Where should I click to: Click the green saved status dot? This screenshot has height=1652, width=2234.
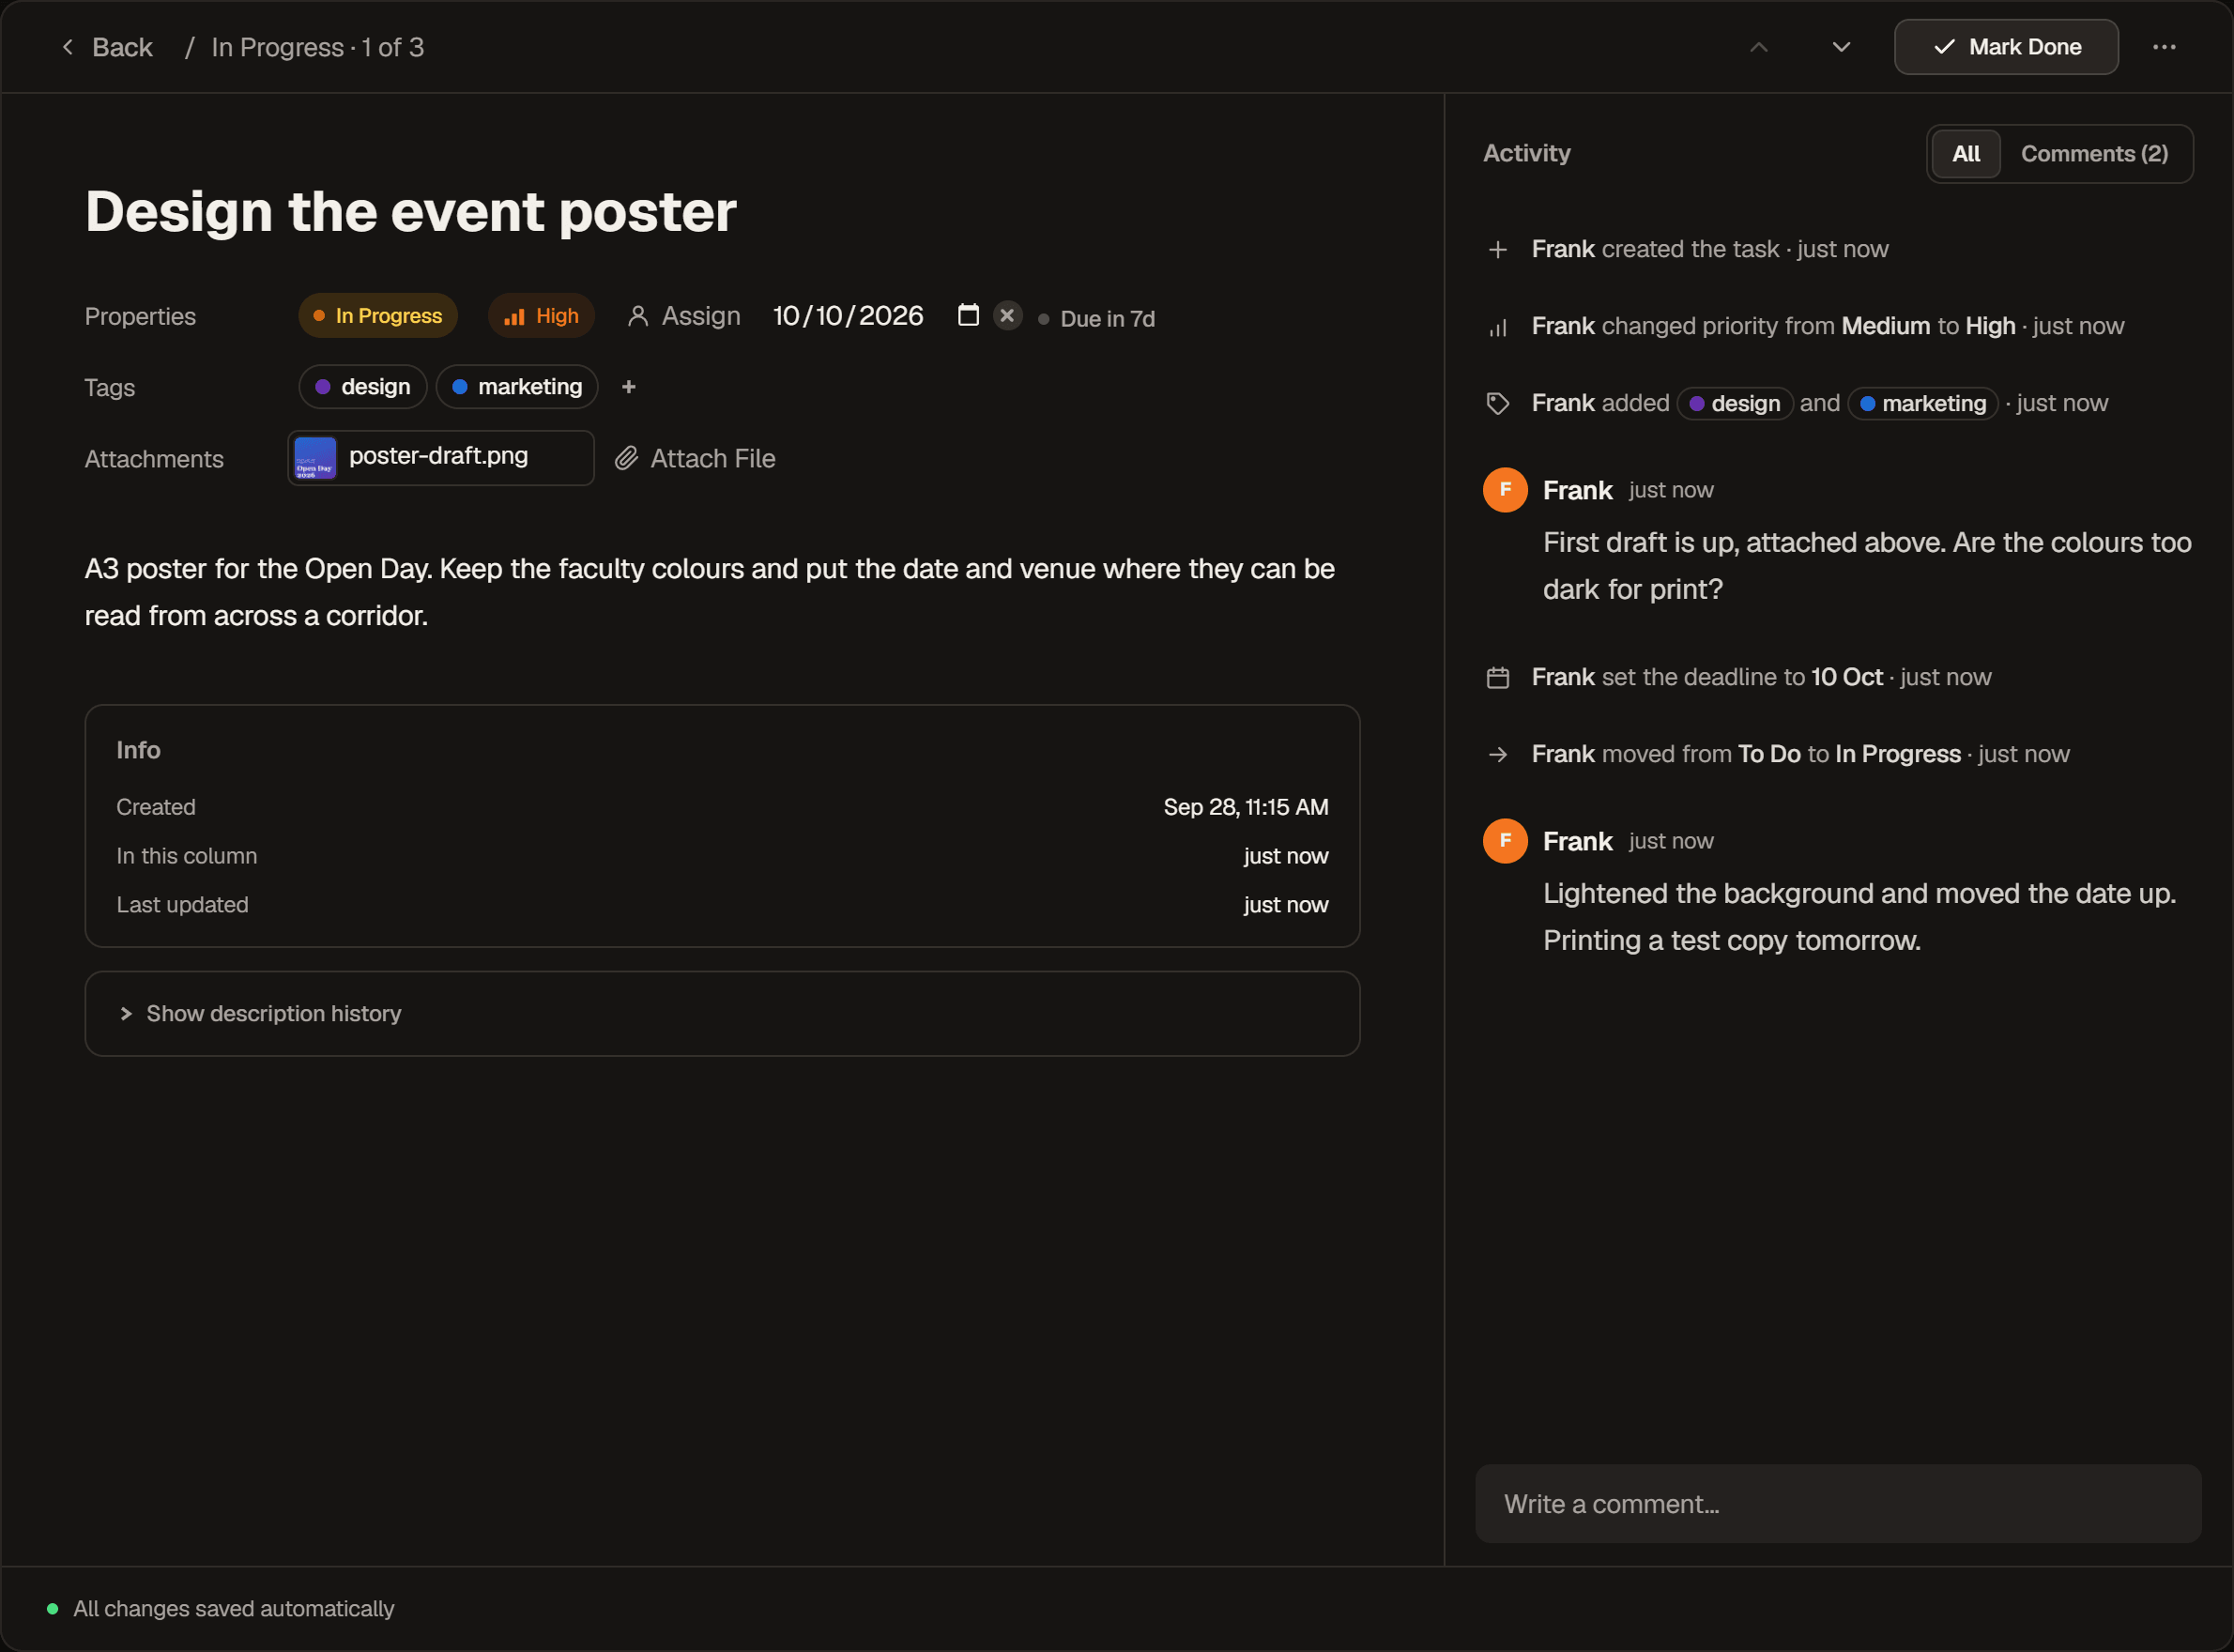[52, 1609]
